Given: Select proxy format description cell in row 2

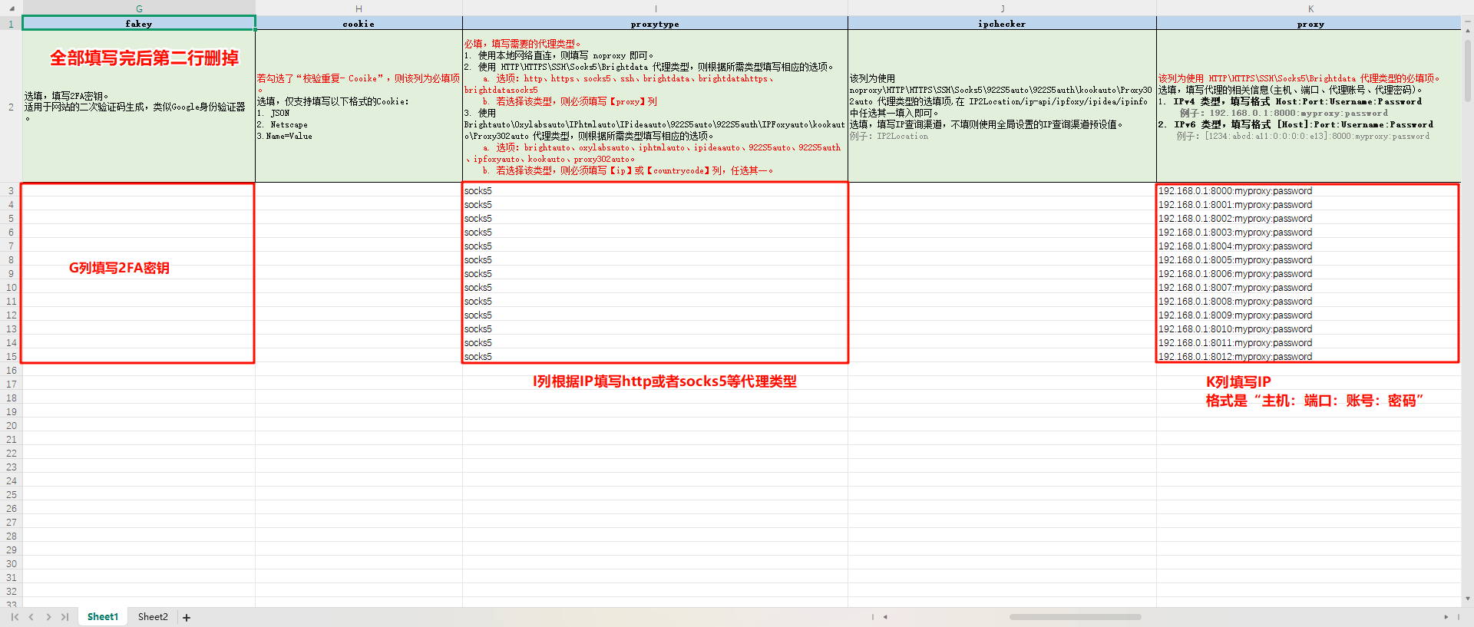Looking at the screenshot, I should click(x=1310, y=107).
